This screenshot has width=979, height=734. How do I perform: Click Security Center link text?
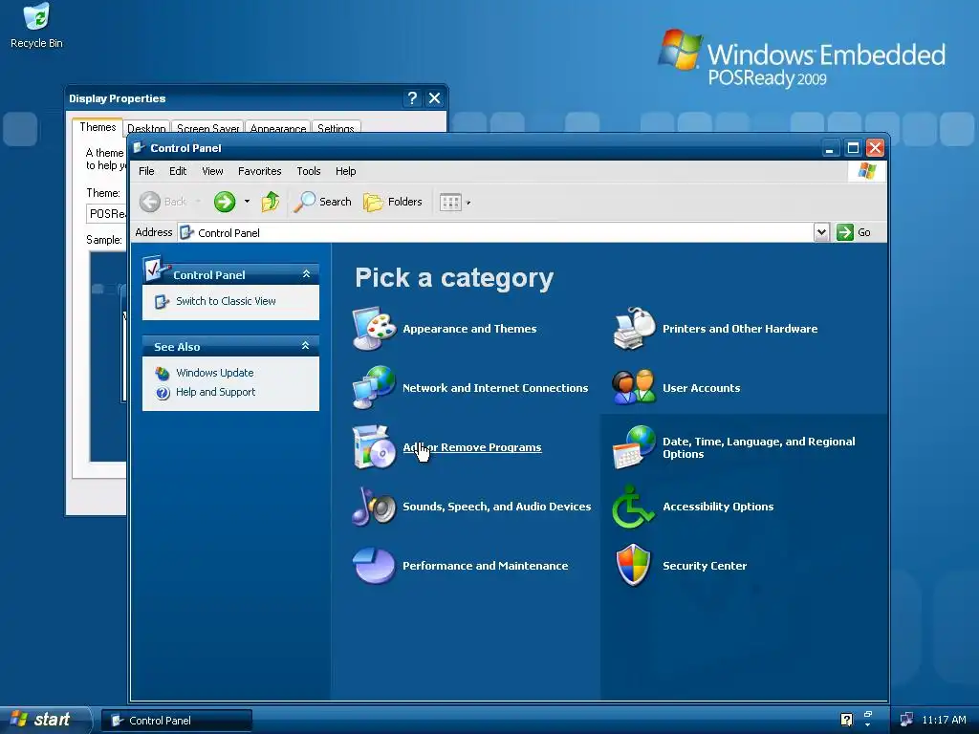[x=705, y=566]
